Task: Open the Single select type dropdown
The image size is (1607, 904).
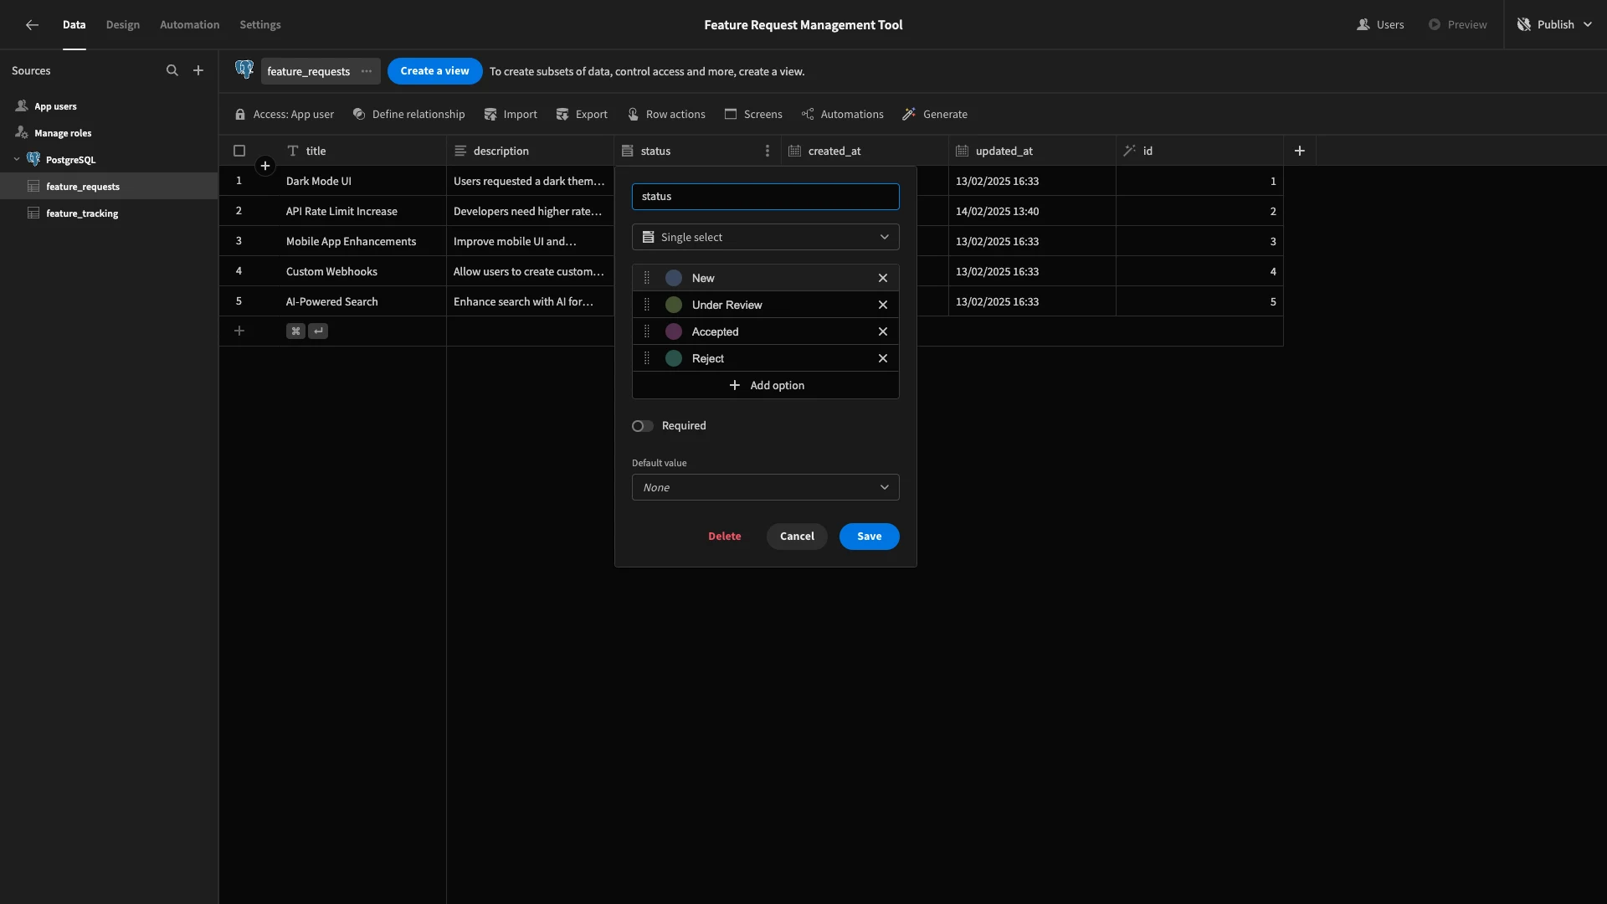Action: pos(765,237)
